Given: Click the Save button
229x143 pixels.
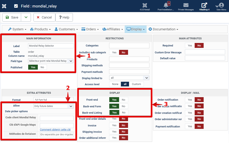Looking at the screenshot, I should pos(12,17).
